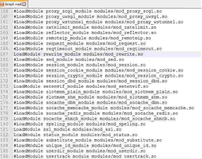Click line with mod_session_cookie.so
This screenshot has width=202, height=159.
(x=99, y=70)
